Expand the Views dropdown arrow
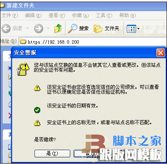The image size is (167, 164). [x=138, y=28]
